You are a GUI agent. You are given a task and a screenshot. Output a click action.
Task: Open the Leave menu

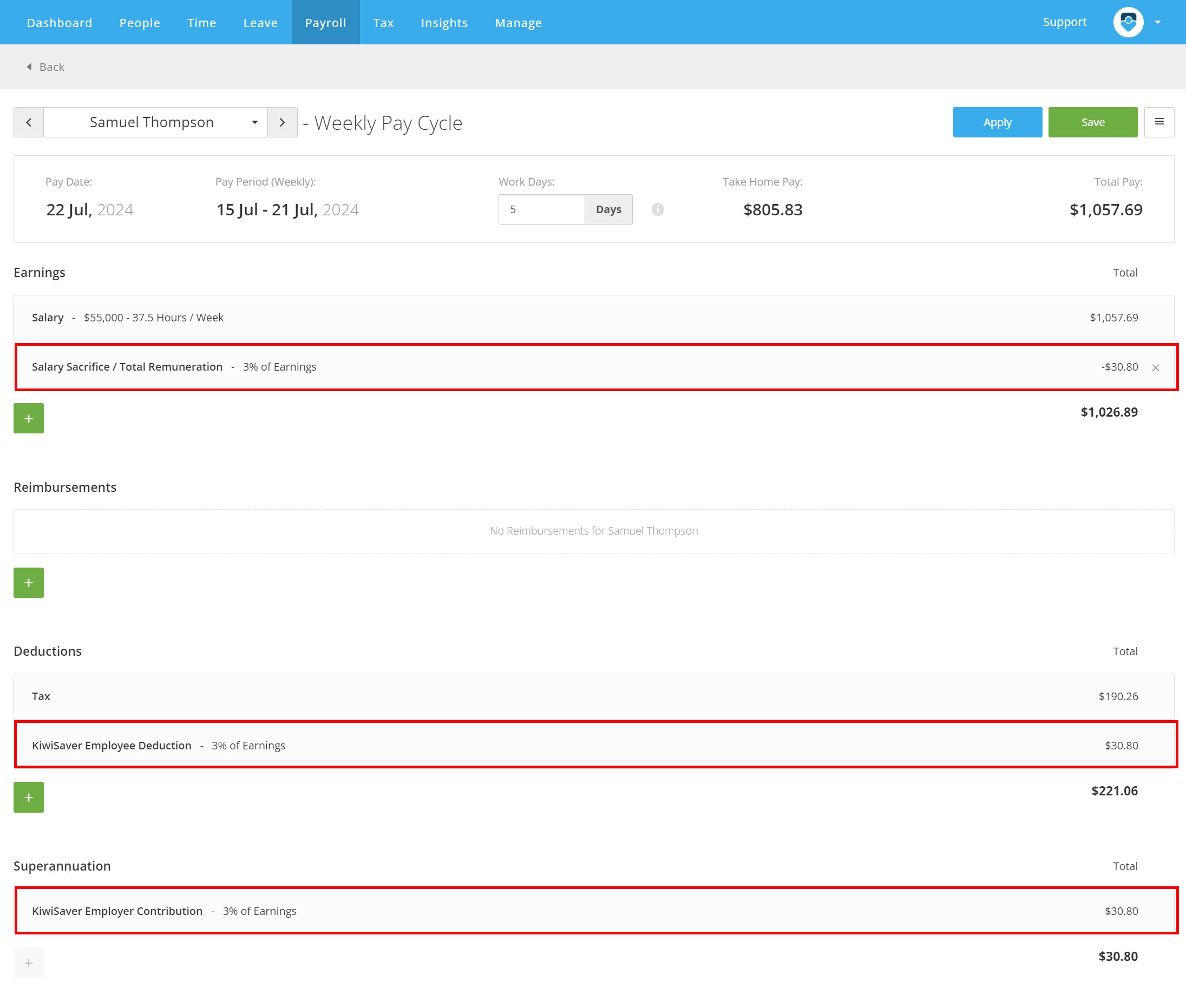point(260,23)
